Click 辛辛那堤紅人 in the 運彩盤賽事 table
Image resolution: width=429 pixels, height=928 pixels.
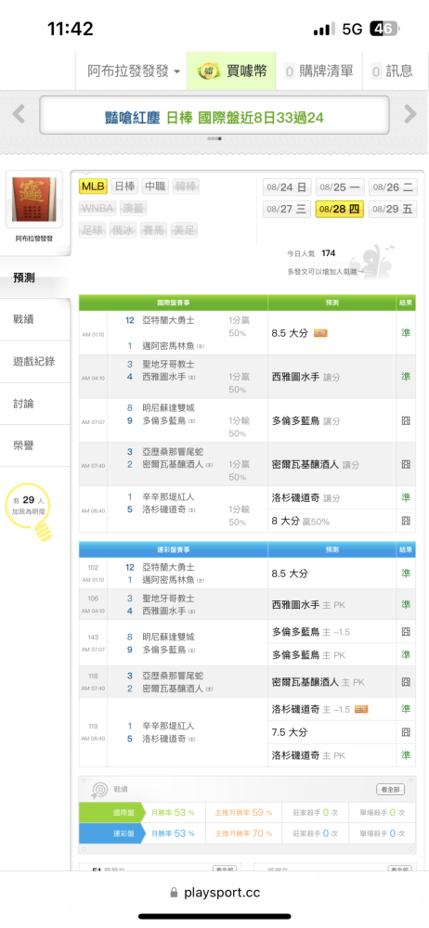pos(168,726)
